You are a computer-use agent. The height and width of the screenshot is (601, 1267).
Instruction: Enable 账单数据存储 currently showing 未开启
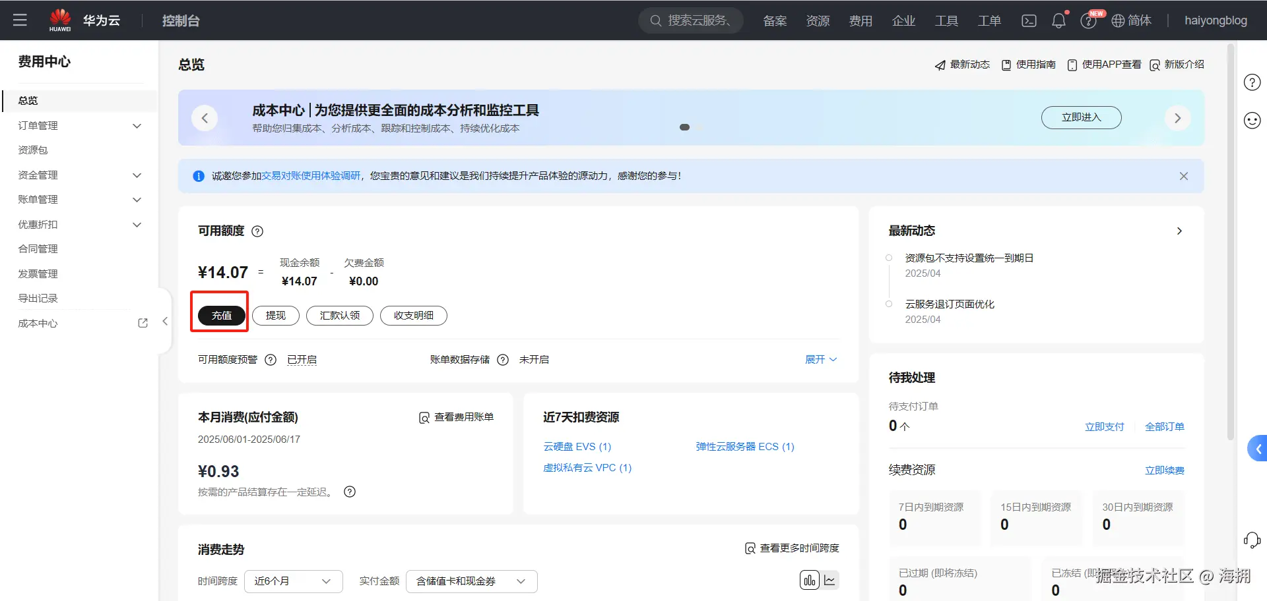(534, 359)
